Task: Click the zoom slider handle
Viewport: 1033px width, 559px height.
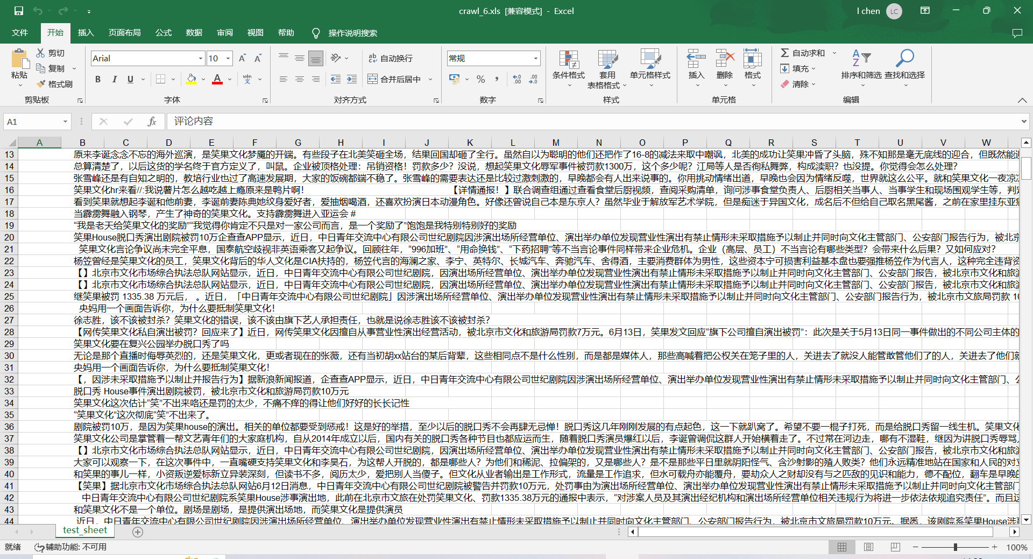Action: 956,547
